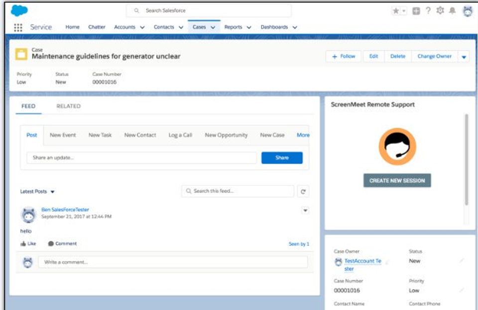The image size is (478, 310).
Task: Open the Seen by 1 link
Action: tap(299, 244)
